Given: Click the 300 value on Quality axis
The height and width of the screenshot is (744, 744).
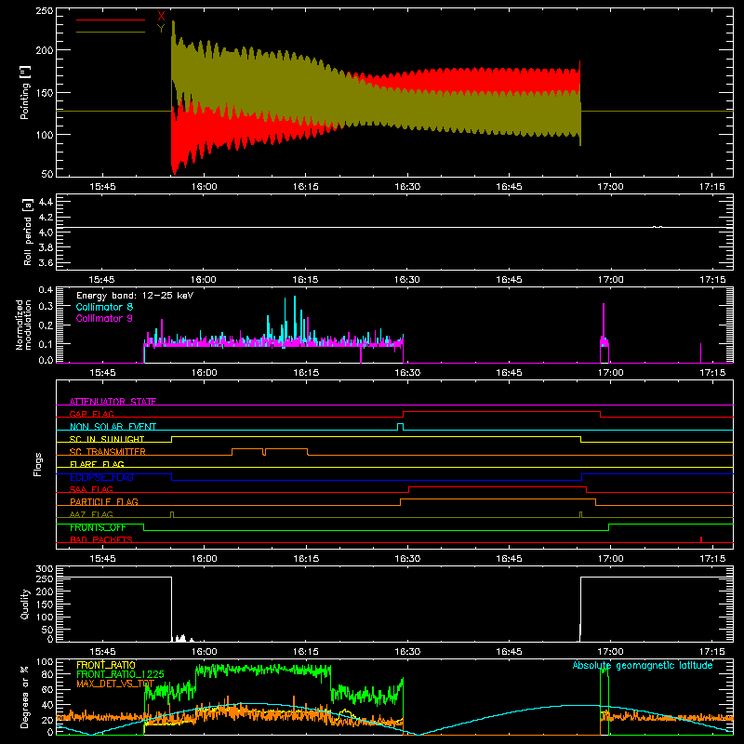Looking at the screenshot, I should point(44,569).
